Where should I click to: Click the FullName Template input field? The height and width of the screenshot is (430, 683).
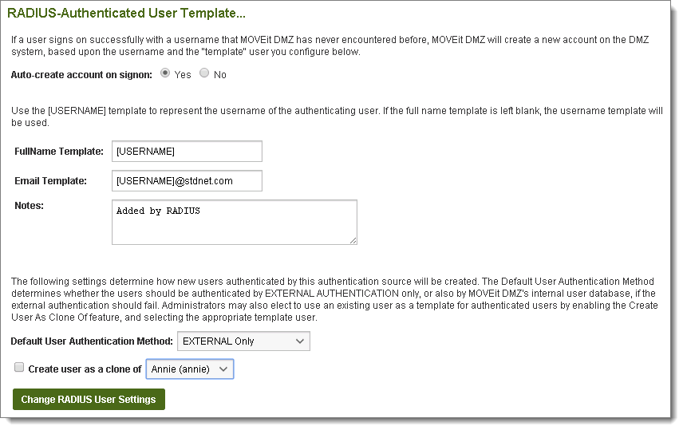(187, 151)
